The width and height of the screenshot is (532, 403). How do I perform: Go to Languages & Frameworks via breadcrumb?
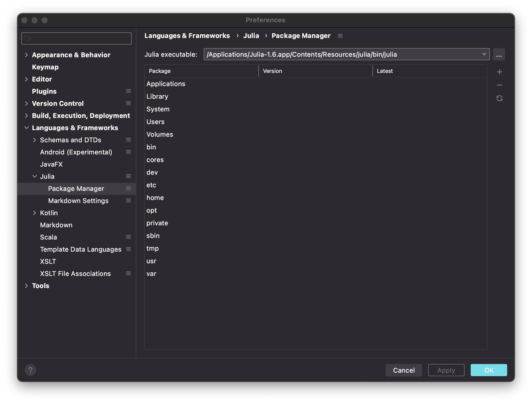coord(187,36)
